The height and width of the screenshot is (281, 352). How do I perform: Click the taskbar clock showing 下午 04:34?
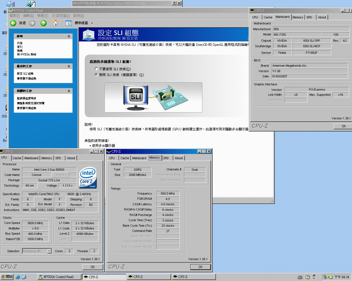click(x=342, y=277)
